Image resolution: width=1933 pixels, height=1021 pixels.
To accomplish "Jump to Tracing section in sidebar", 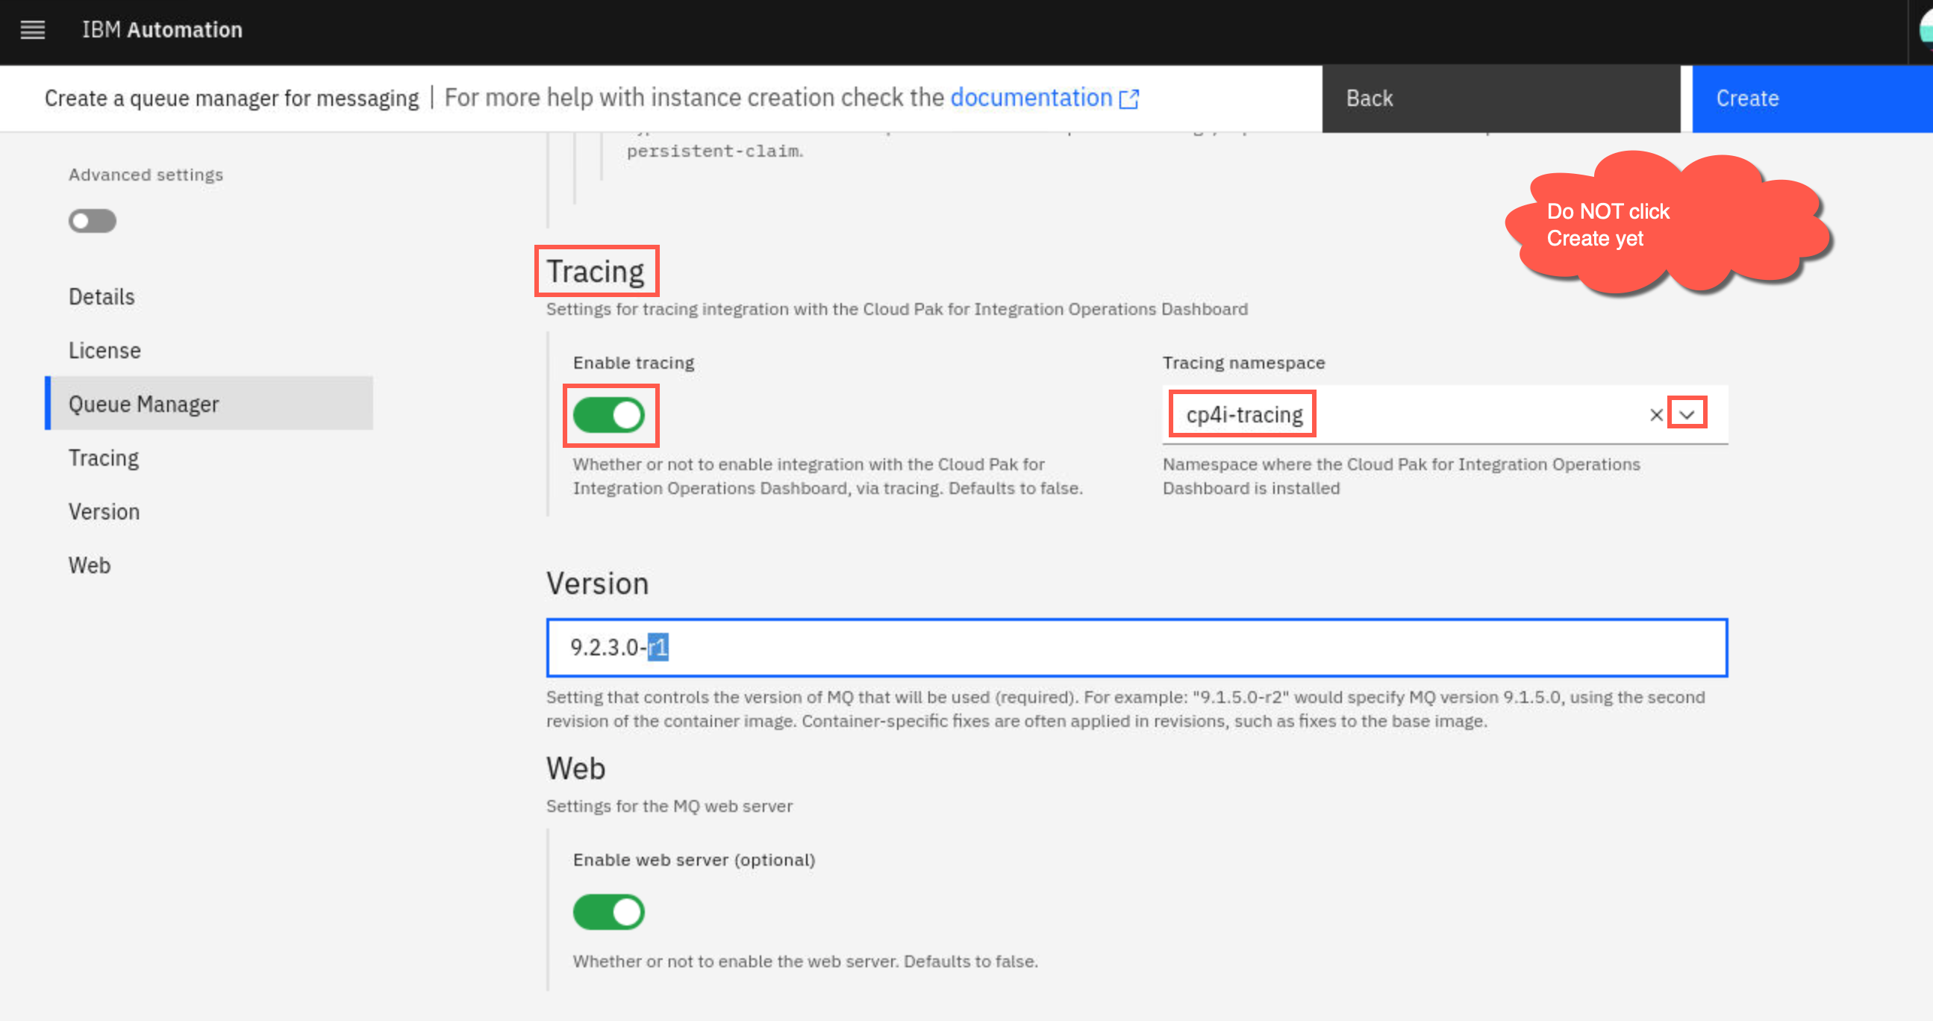I will 104,458.
